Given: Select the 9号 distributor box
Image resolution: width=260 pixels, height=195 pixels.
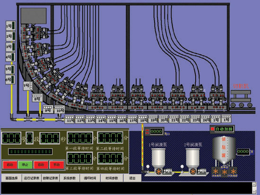Looking at the screenshot, I should click(48, 109).
